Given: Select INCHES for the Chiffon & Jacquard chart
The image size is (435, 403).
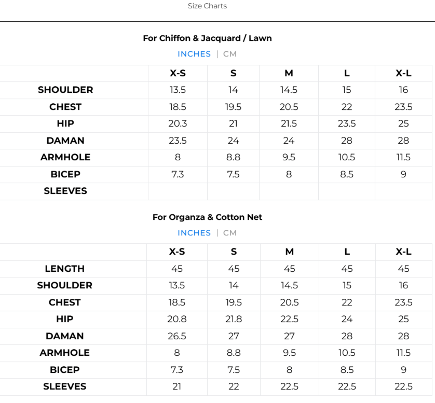Looking at the screenshot, I should (194, 54).
